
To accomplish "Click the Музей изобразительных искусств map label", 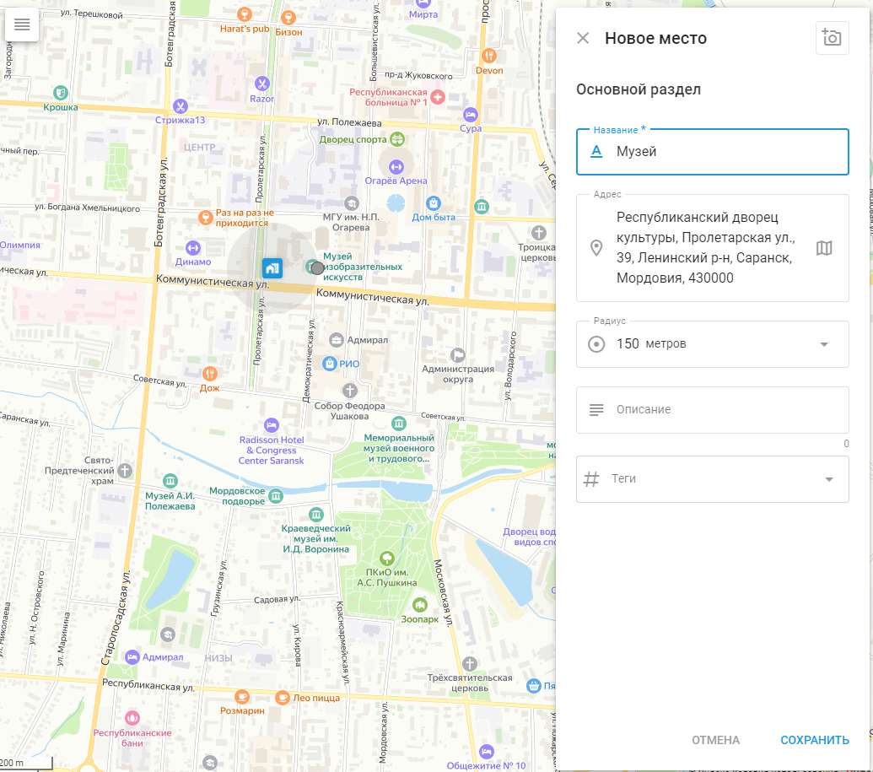I will pos(363,267).
